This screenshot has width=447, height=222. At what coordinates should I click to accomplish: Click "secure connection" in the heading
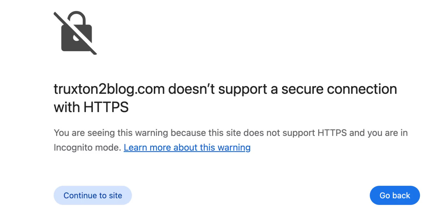(x=339, y=89)
